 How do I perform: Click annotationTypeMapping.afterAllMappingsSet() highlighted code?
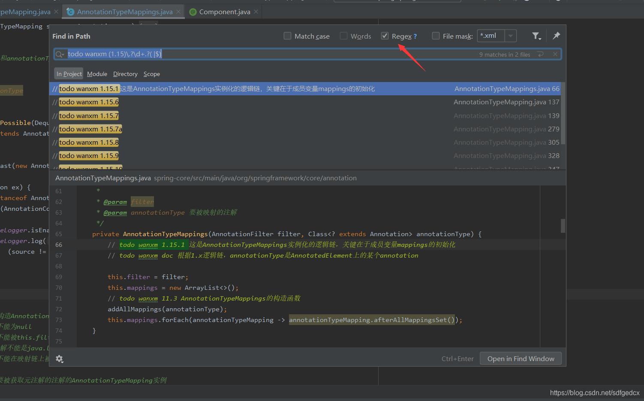click(372, 320)
